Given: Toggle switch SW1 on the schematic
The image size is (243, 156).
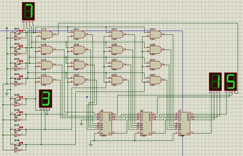Looking at the screenshot, I should point(19,32).
